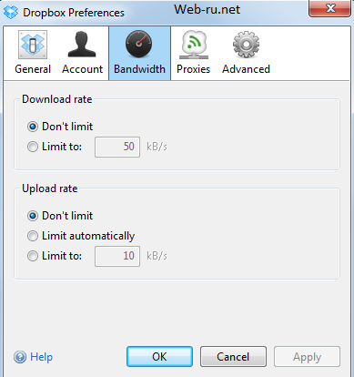The width and height of the screenshot is (354, 377).
Task: Click the download limit field showing 50
Action: point(117,147)
